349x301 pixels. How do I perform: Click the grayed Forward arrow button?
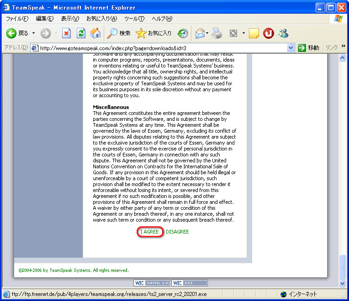pos(46,34)
